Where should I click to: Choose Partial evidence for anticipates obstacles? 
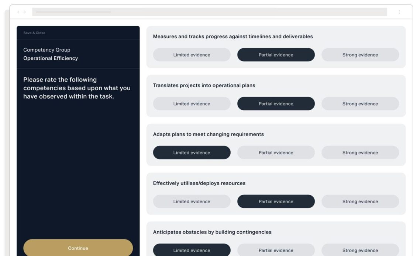tap(276, 250)
